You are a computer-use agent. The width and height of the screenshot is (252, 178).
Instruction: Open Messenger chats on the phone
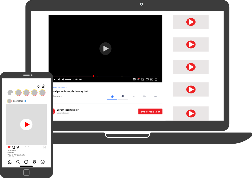pyautogui.click(x=43, y=86)
